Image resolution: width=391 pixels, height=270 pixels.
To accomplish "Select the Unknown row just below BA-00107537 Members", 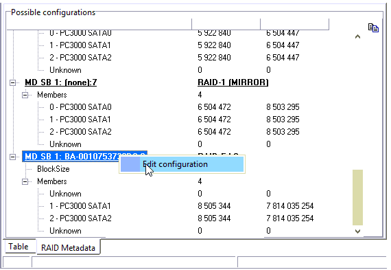I will pyautogui.click(x=65, y=194).
